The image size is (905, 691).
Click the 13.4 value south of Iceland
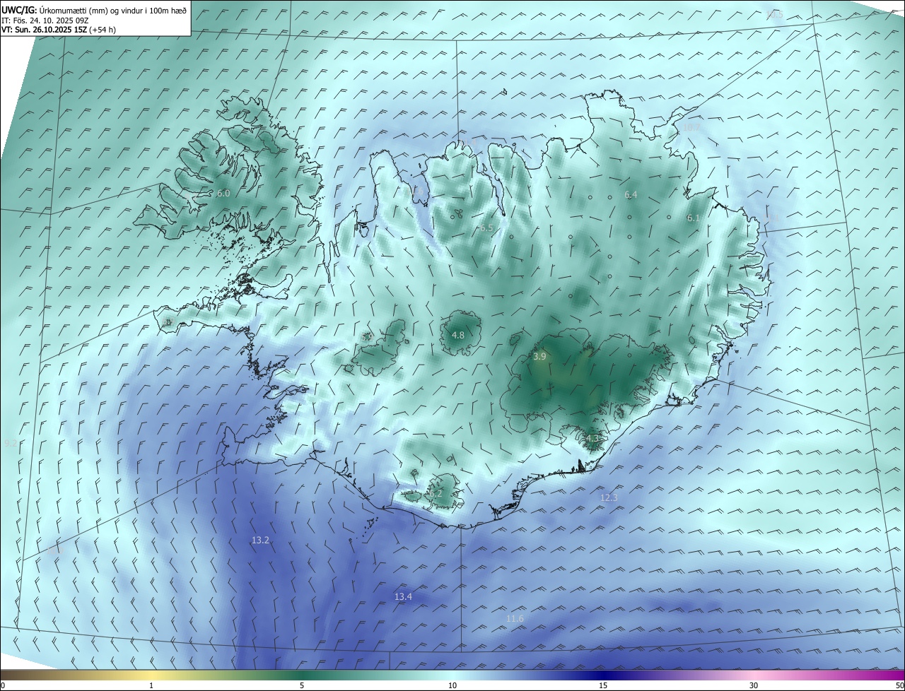403,597
